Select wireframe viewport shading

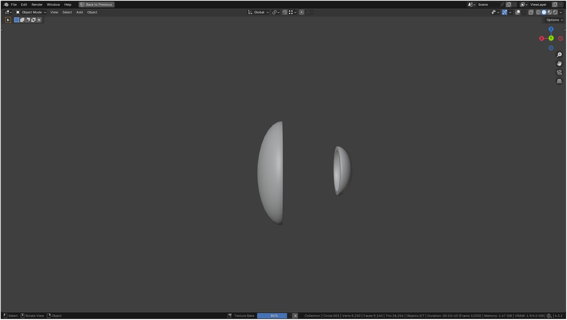538,12
